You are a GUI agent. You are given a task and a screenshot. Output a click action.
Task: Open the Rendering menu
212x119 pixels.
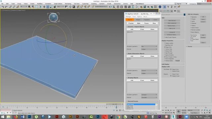(x=68, y=4)
